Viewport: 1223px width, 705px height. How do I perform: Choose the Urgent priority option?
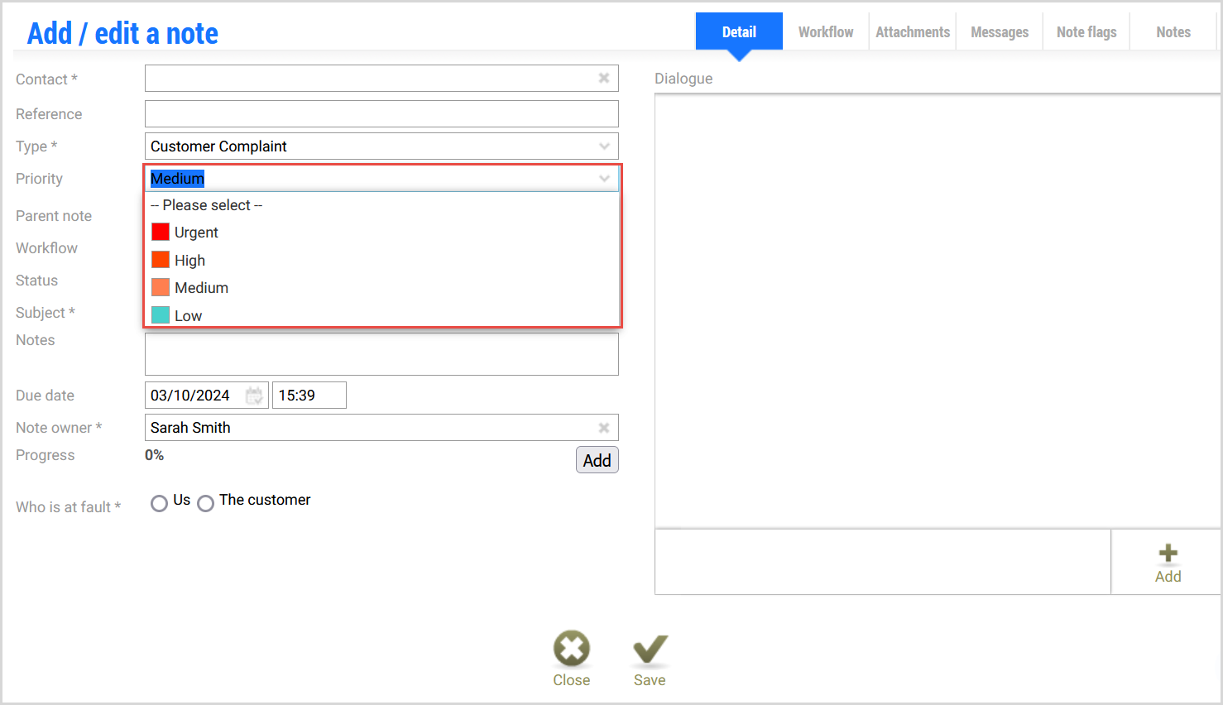point(382,233)
